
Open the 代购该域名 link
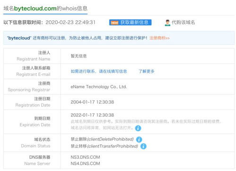pos(183,23)
